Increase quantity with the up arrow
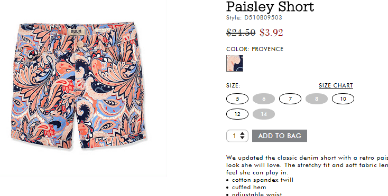Image resolution: width=388 pixels, height=196 pixels. (242, 133)
